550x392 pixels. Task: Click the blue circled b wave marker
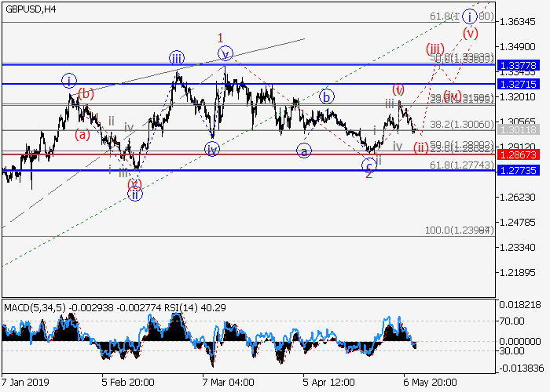click(x=327, y=96)
